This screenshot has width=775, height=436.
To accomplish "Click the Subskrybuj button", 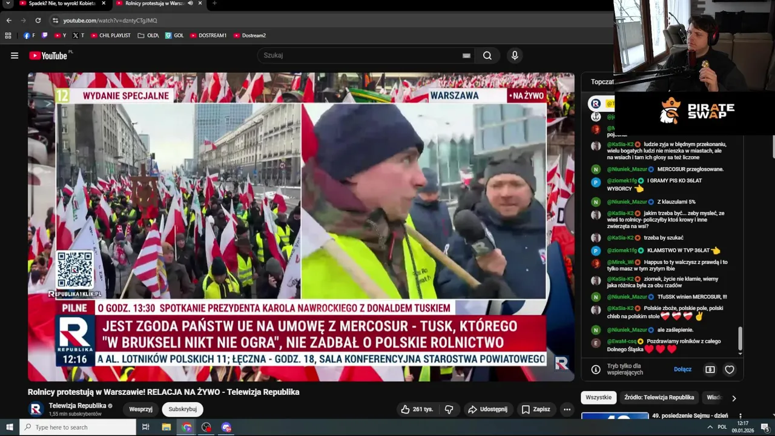I will click(x=182, y=409).
